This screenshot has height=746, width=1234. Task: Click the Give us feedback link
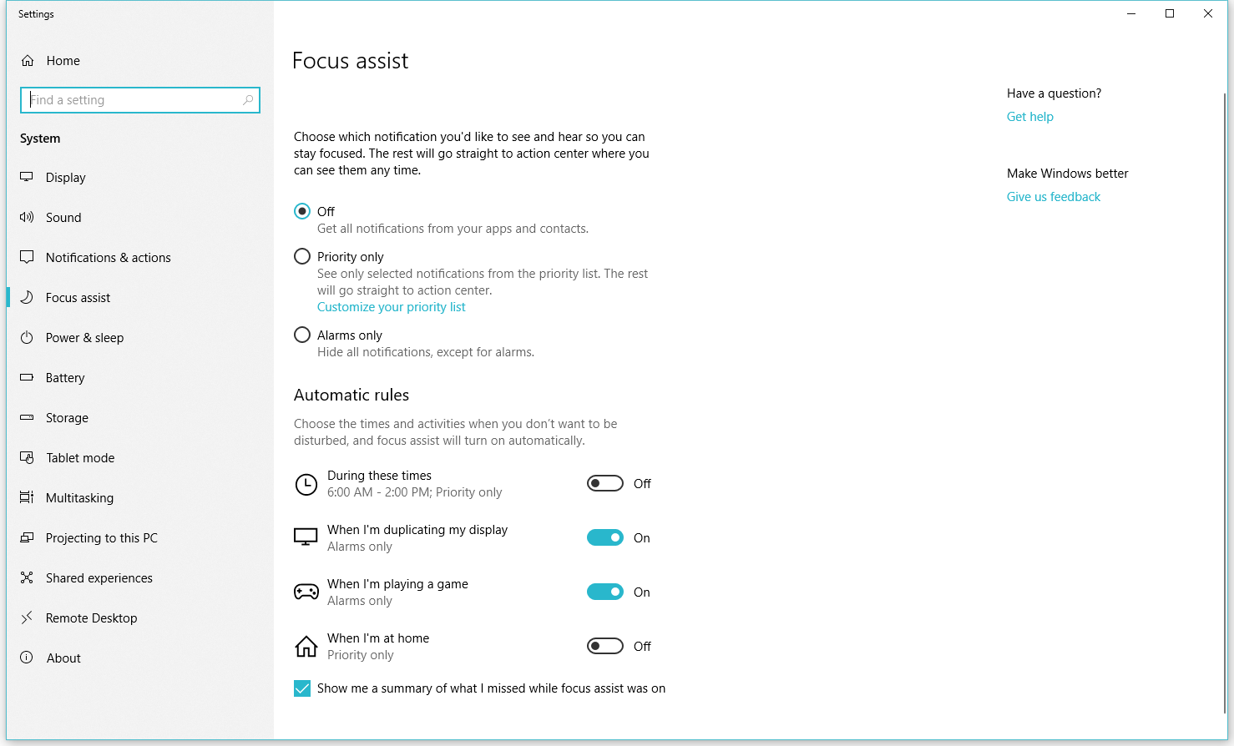coord(1053,197)
